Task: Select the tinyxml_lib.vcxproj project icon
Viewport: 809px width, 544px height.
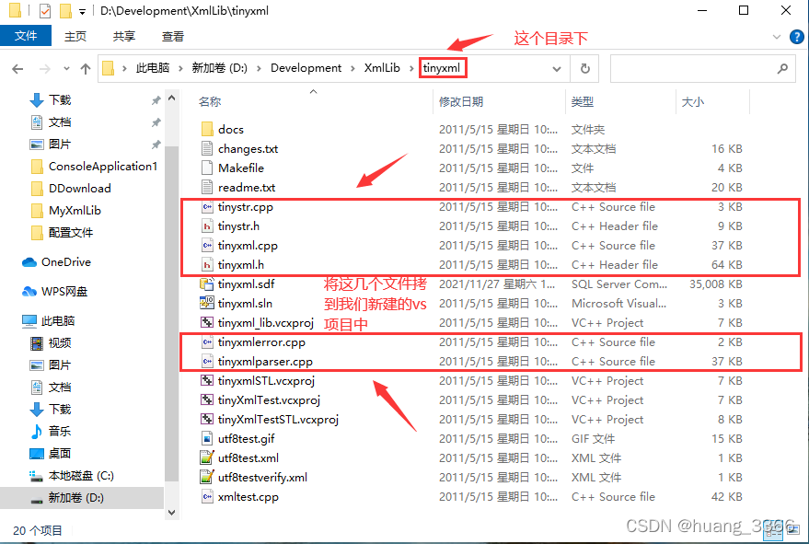Action: tap(207, 322)
